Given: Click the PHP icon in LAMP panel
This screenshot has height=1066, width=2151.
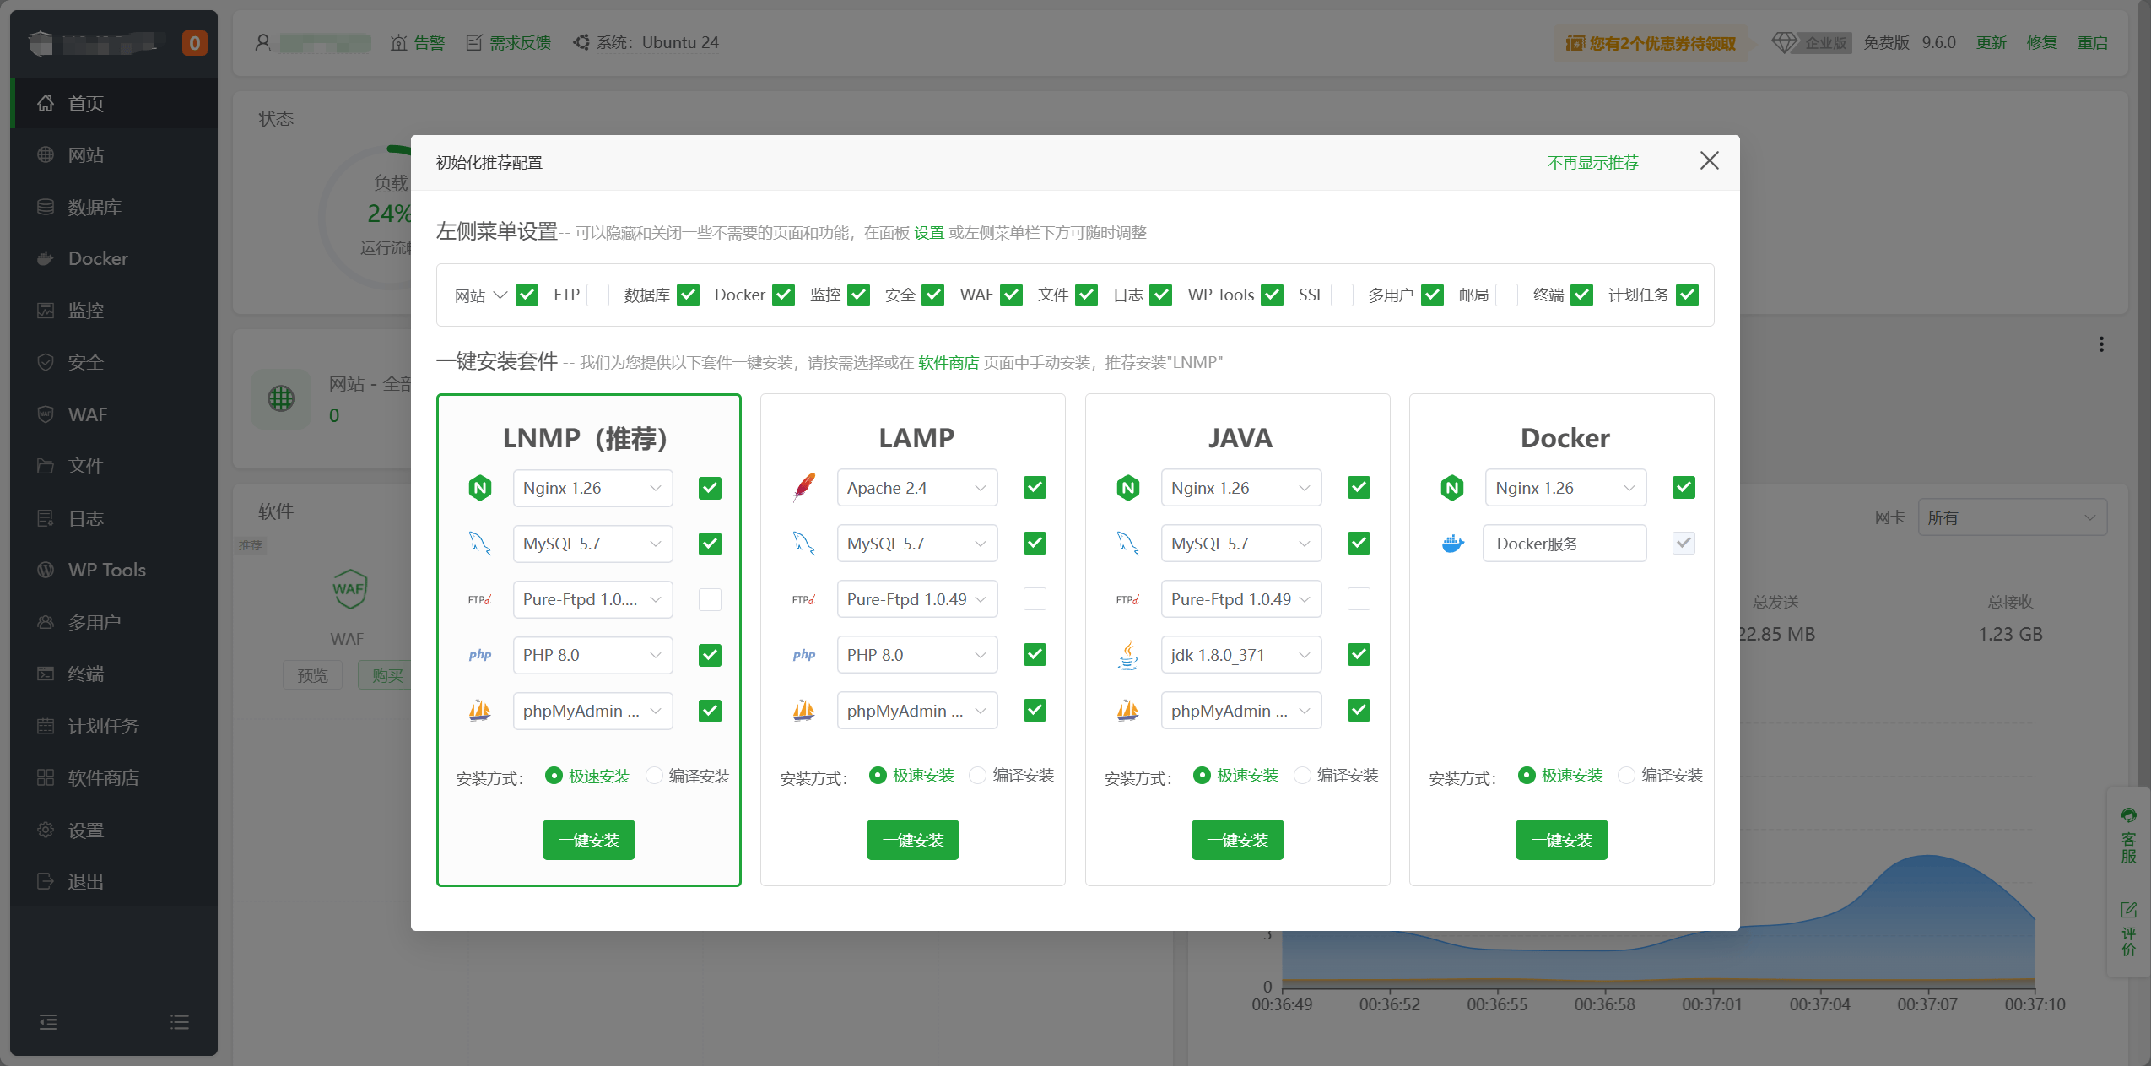Looking at the screenshot, I should click(803, 655).
